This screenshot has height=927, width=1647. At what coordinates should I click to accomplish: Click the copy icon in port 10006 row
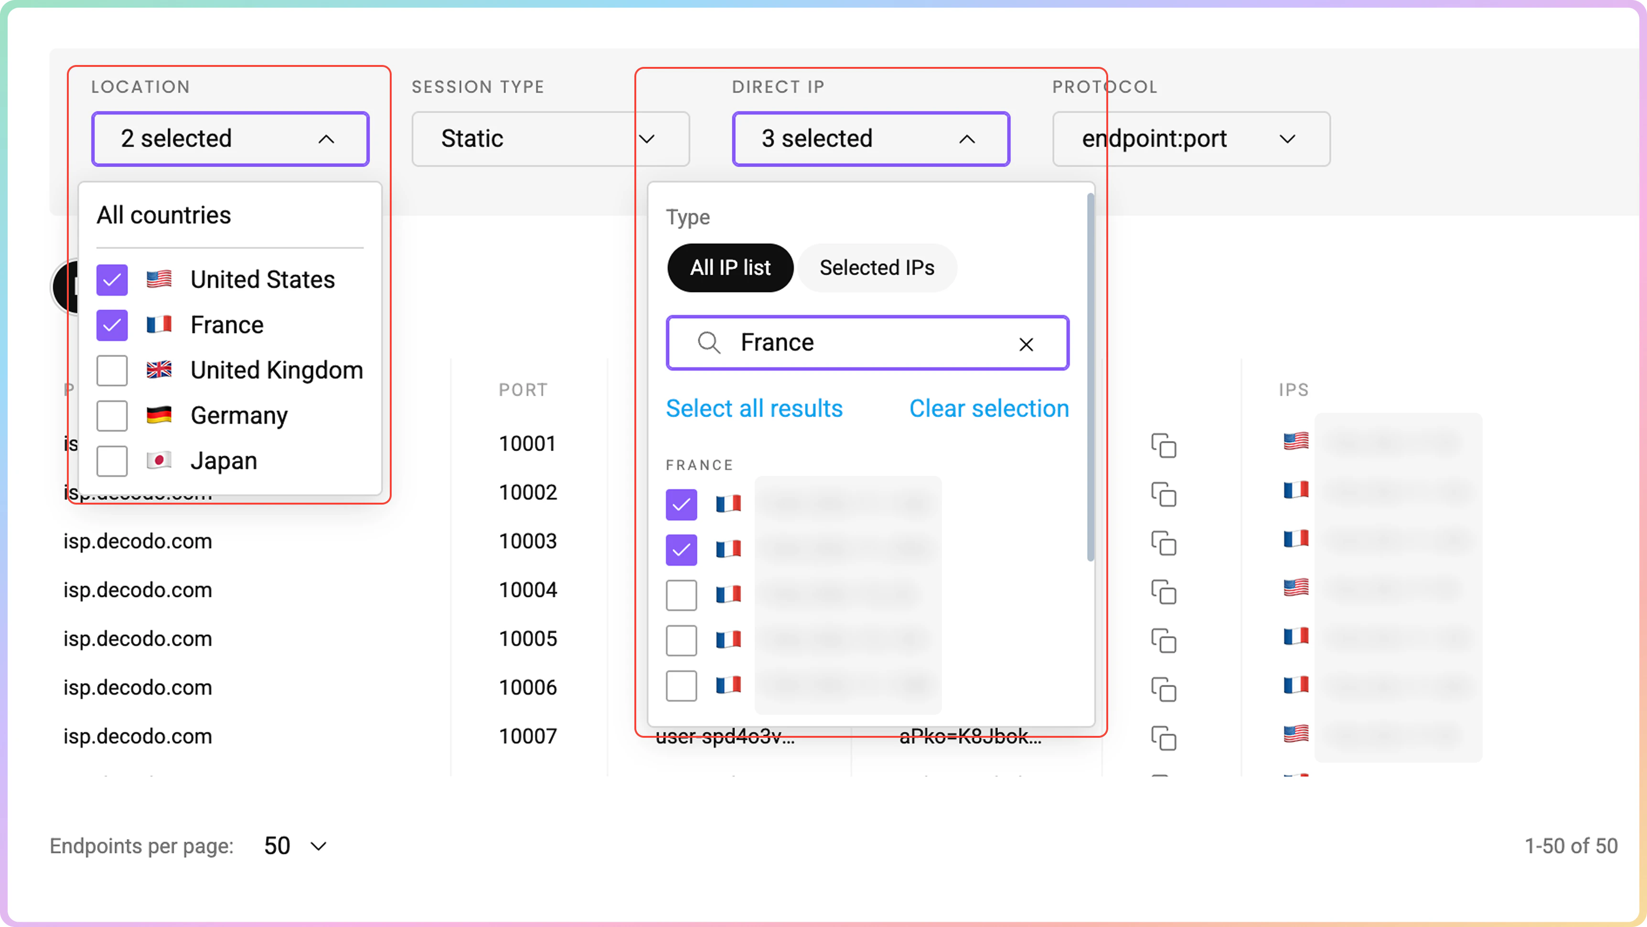(1164, 689)
